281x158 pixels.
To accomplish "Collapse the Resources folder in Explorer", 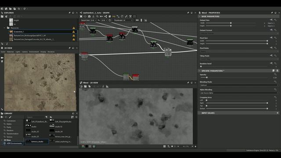I will [5, 28].
